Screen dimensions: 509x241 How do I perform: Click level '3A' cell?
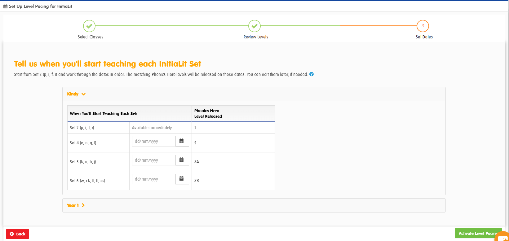[x=233, y=162]
